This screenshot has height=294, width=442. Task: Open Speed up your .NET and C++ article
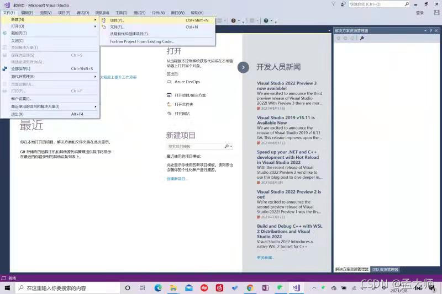[288, 157]
